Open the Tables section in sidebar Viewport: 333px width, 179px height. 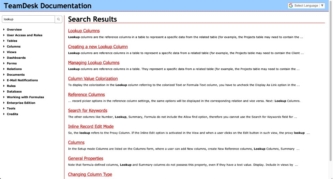pyautogui.click(x=12, y=41)
